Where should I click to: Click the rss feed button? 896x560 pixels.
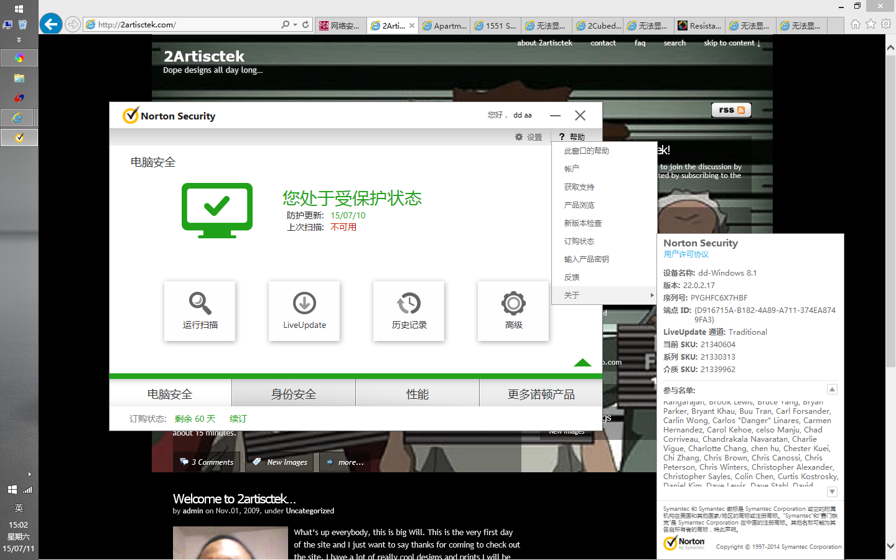point(731,110)
